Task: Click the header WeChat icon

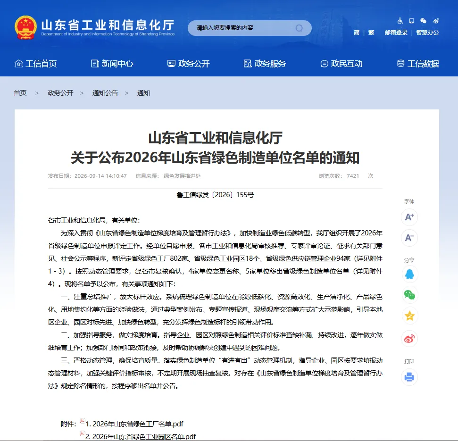Action: click(x=423, y=21)
